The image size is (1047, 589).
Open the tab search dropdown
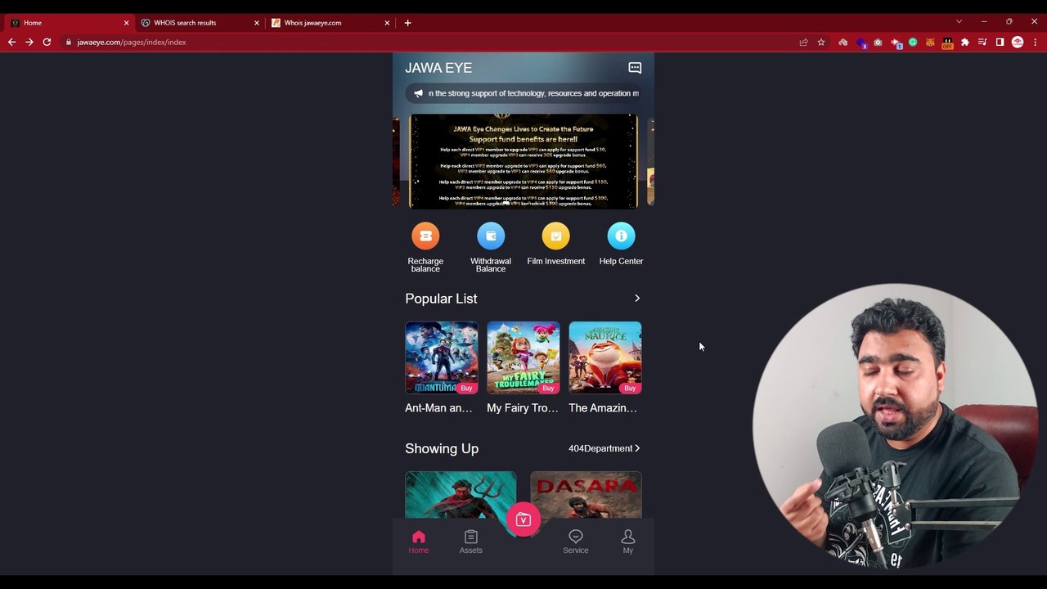[959, 22]
